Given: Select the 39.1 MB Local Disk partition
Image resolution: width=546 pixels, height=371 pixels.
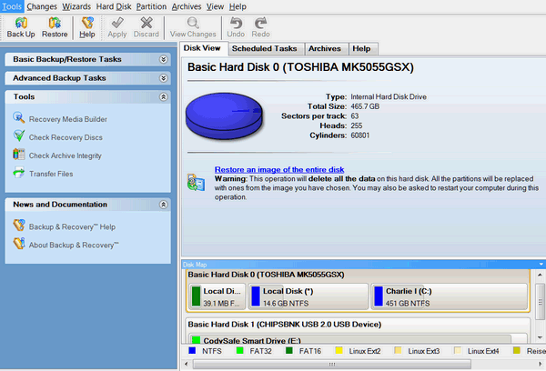Looking at the screenshot, I should [217, 296].
